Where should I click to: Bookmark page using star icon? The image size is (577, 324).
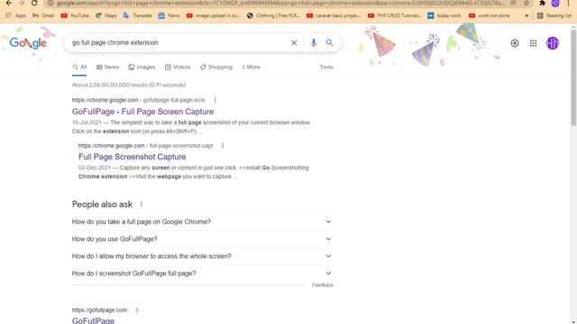click(527, 3)
